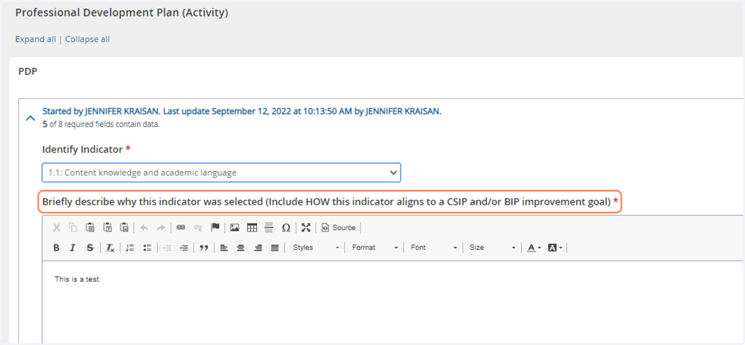Screen dimensions: 745x345
Task: Open the Format dropdown
Action: coord(375,248)
